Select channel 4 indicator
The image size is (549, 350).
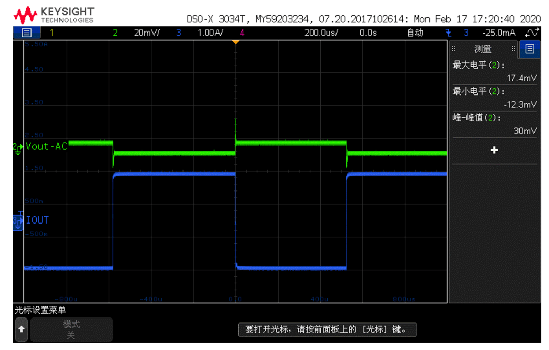click(x=242, y=33)
